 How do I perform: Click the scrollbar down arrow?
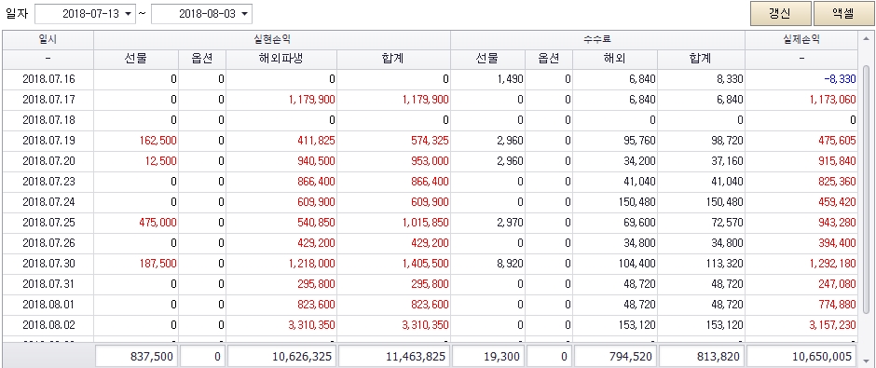coord(867,360)
